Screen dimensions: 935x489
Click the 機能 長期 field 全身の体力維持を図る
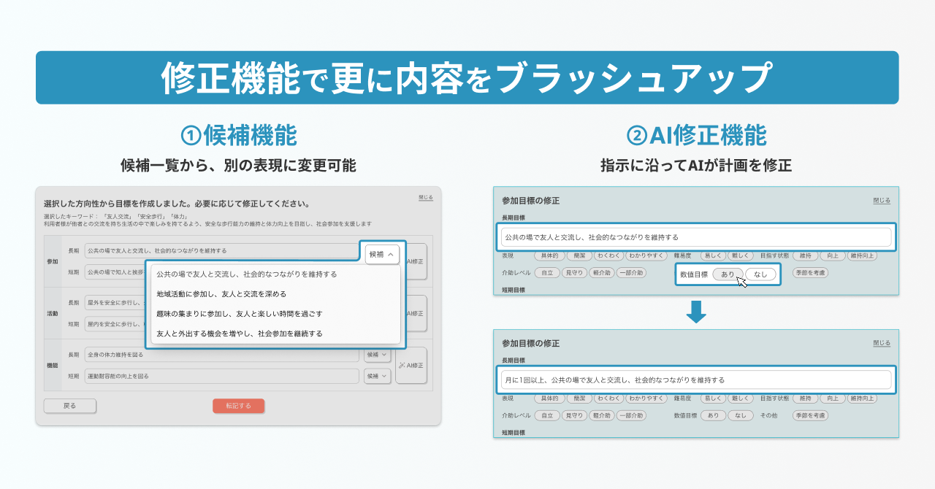click(221, 355)
